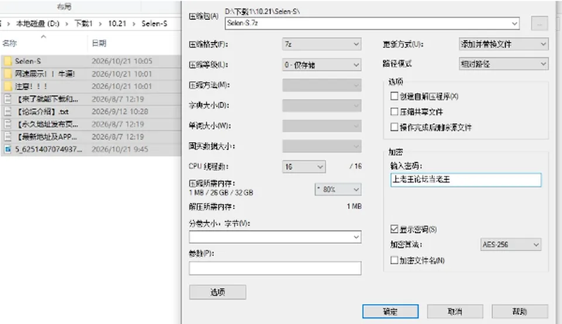Click date 2026/10/21 9:45 in the file list
Screen dimensions: 562x324
[x=119, y=149]
